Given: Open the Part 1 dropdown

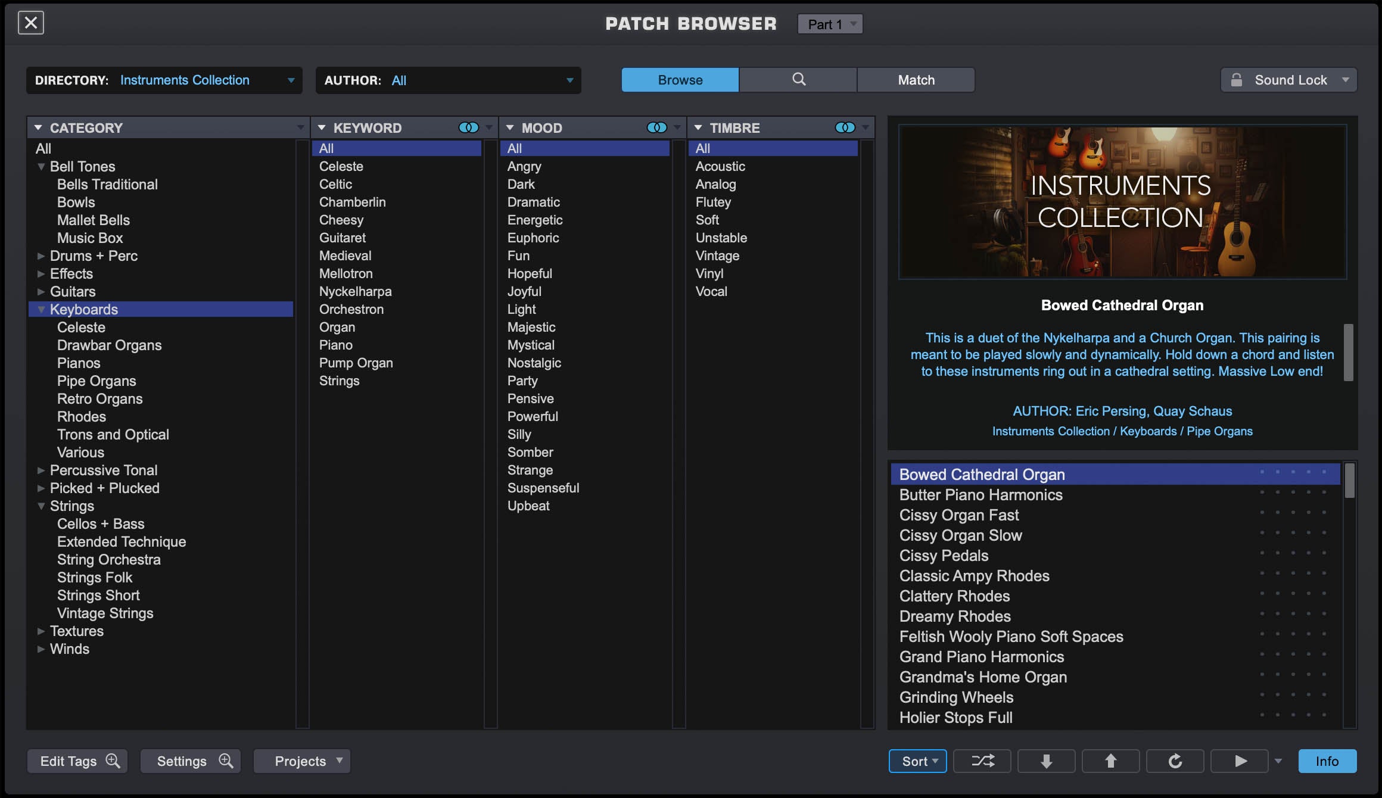Looking at the screenshot, I should click(x=830, y=24).
